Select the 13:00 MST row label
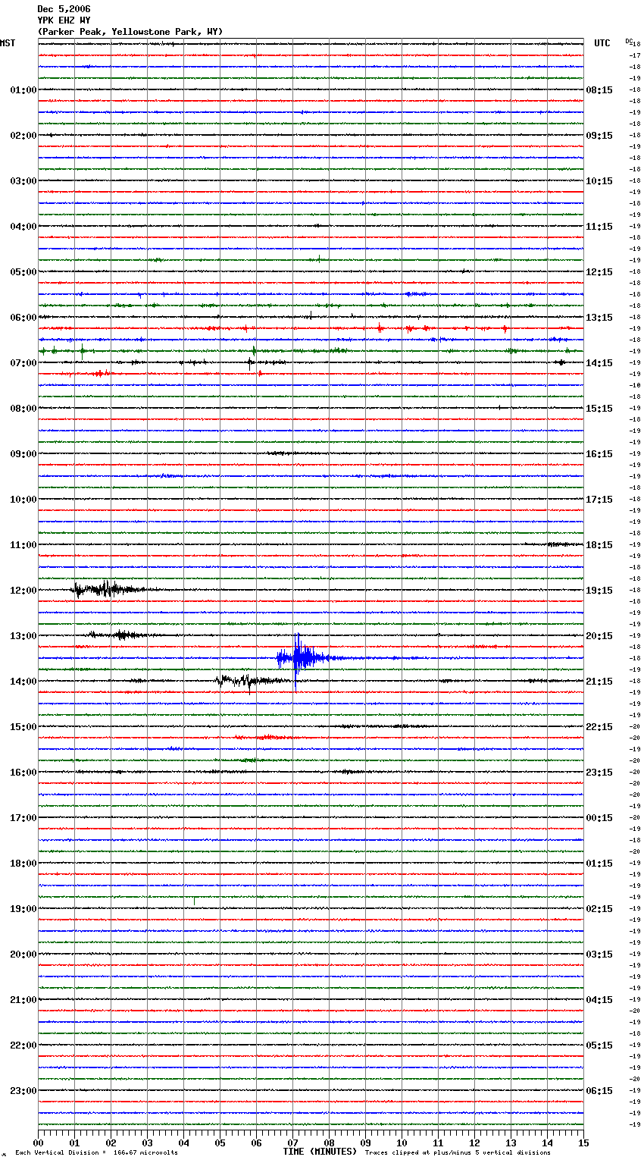 [23, 636]
